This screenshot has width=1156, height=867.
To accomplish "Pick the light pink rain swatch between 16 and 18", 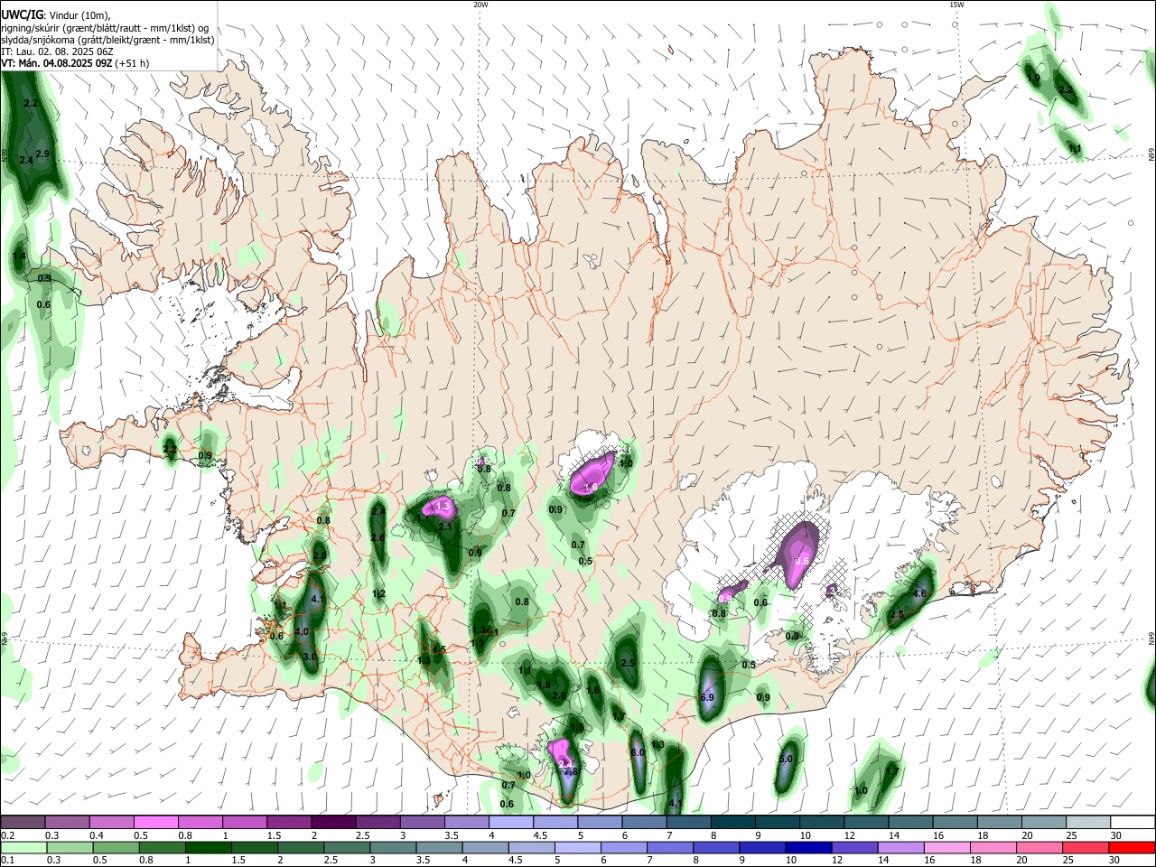I will pos(948,847).
